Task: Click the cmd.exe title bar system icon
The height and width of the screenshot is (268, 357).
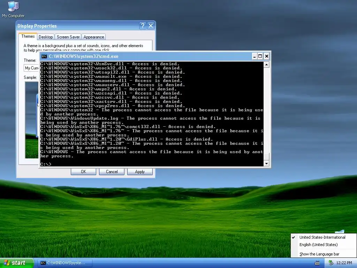Action: pos(44,56)
